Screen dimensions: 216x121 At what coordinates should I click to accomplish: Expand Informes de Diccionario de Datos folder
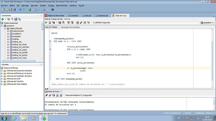(2, 71)
